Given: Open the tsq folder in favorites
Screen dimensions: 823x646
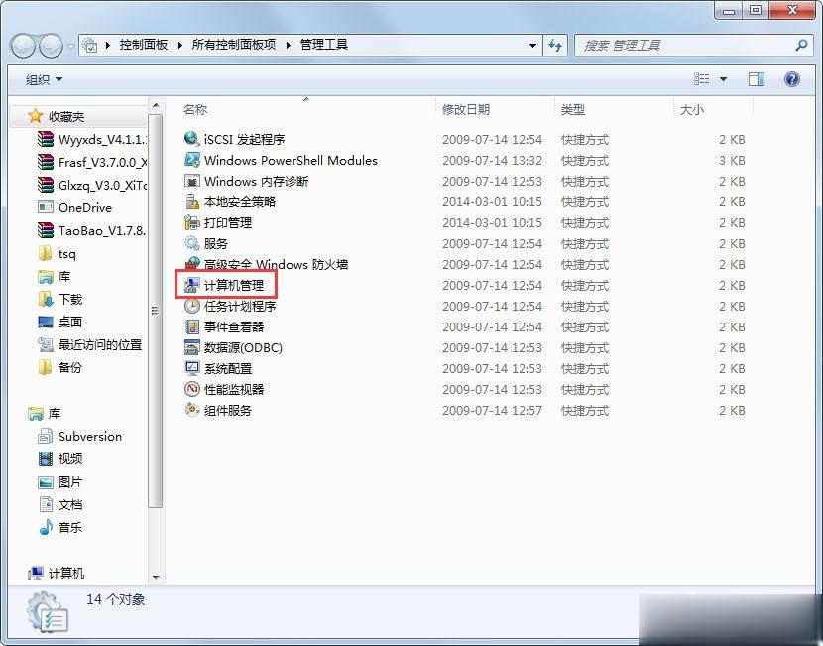Looking at the screenshot, I should (58, 254).
